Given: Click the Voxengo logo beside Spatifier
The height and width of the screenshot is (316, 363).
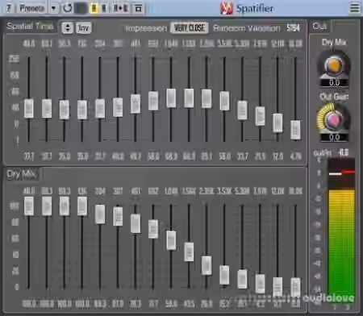Looking at the screenshot, I should pos(226,8).
